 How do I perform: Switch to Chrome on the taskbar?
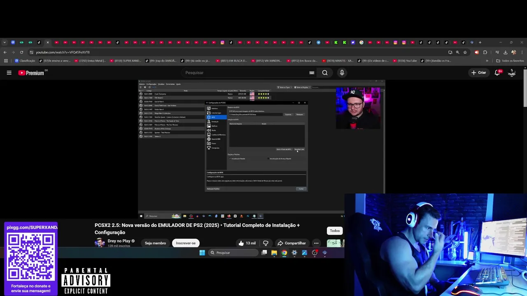tap(284, 253)
